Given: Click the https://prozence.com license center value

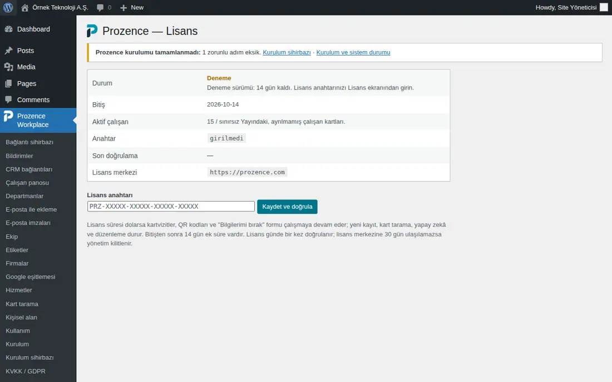Looking at the screenshot, I should point(248,172).
